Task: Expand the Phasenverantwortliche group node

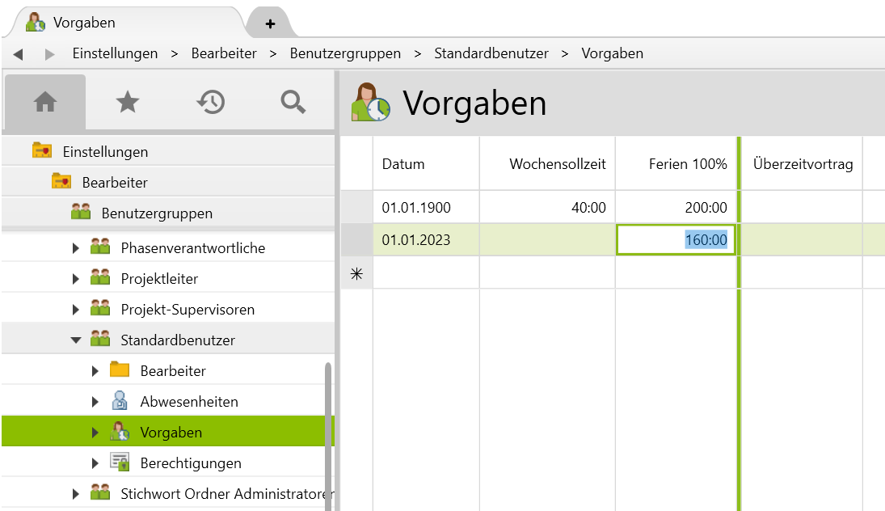Action: click(x=76, y=248)
